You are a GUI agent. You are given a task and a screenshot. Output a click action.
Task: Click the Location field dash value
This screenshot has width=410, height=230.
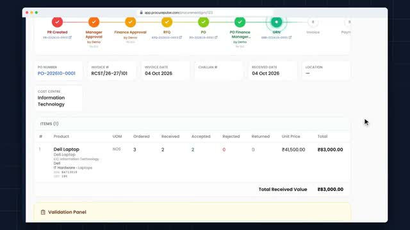click(x=307, y=73)
